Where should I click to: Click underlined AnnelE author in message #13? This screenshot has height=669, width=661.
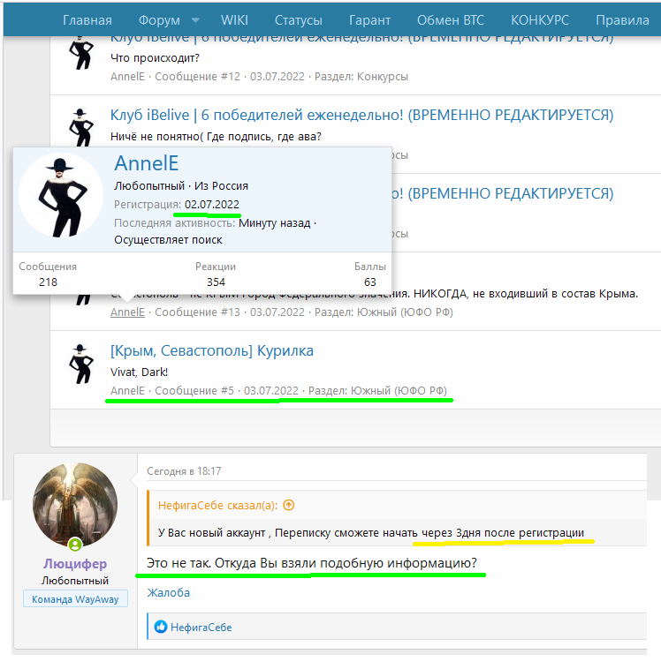(127, 312)
